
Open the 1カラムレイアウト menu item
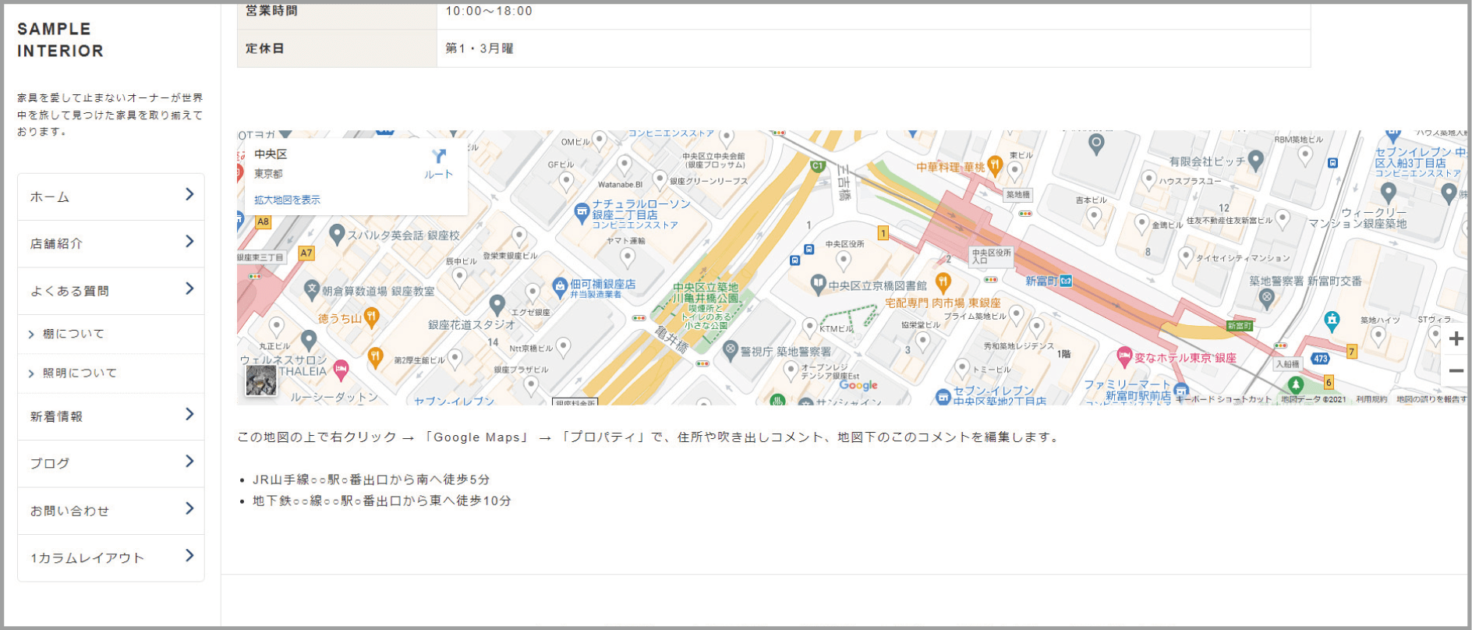pos(111,557)
